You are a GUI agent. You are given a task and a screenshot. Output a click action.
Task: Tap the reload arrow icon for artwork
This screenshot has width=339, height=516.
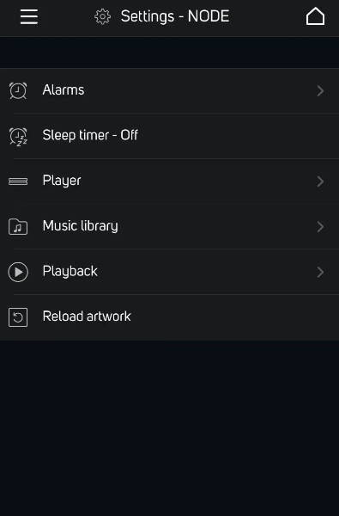click(x=18, y=317)
